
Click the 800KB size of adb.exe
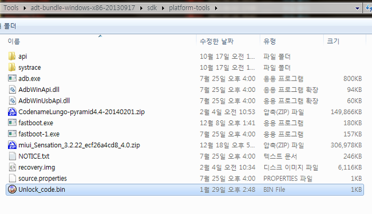(353, 78)
